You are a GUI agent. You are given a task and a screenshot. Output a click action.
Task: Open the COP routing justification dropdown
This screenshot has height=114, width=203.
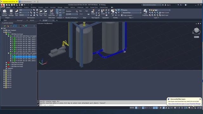coord(72,14)
